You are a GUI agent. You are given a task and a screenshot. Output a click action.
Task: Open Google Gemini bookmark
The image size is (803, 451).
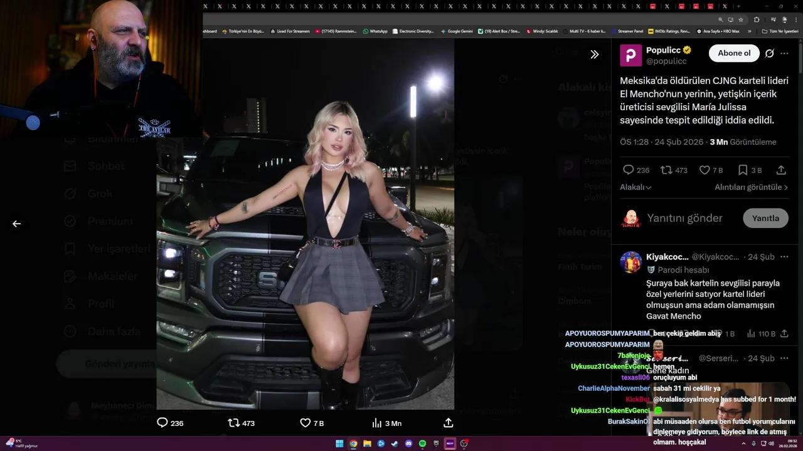457,31
